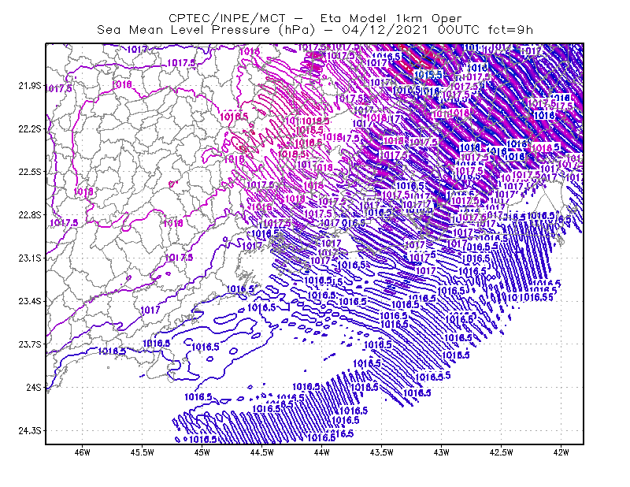630x487 pixels.
Task: Click the 46W longitude axis label
Action: (x=83, y=452)
